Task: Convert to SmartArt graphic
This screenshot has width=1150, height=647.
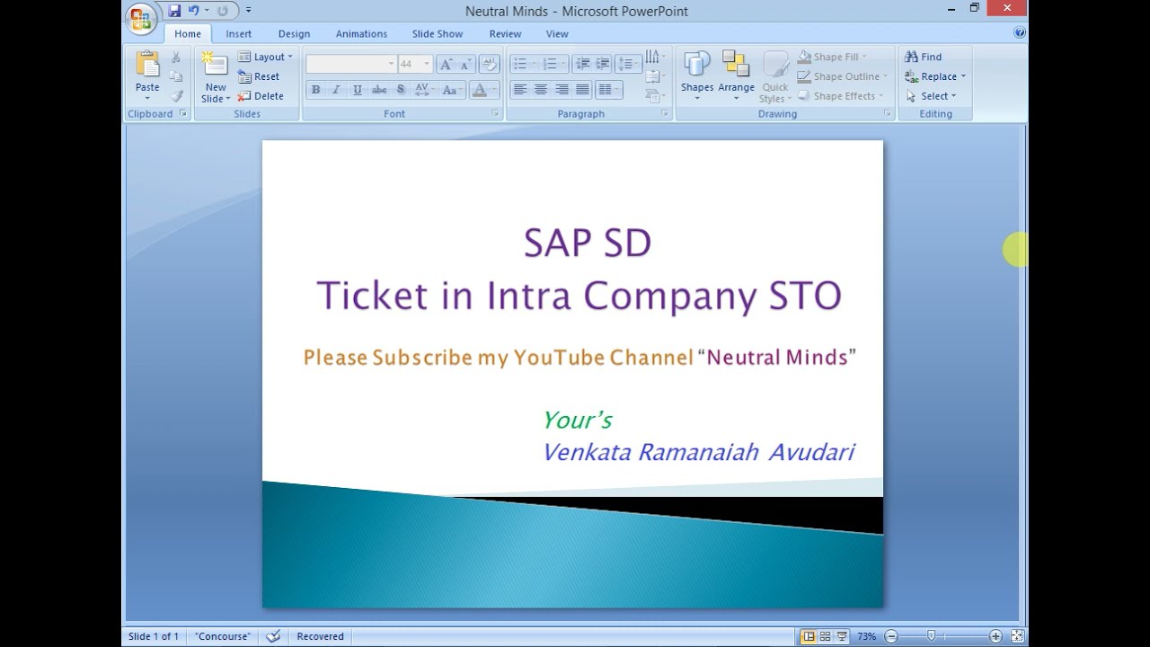Action: (655, 95)
